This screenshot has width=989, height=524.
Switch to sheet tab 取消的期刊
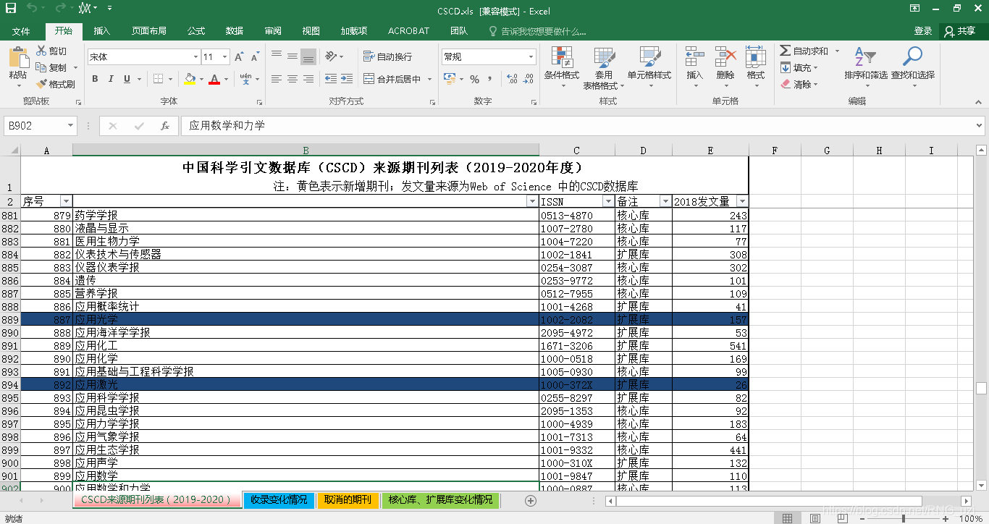tap(348, 499)
